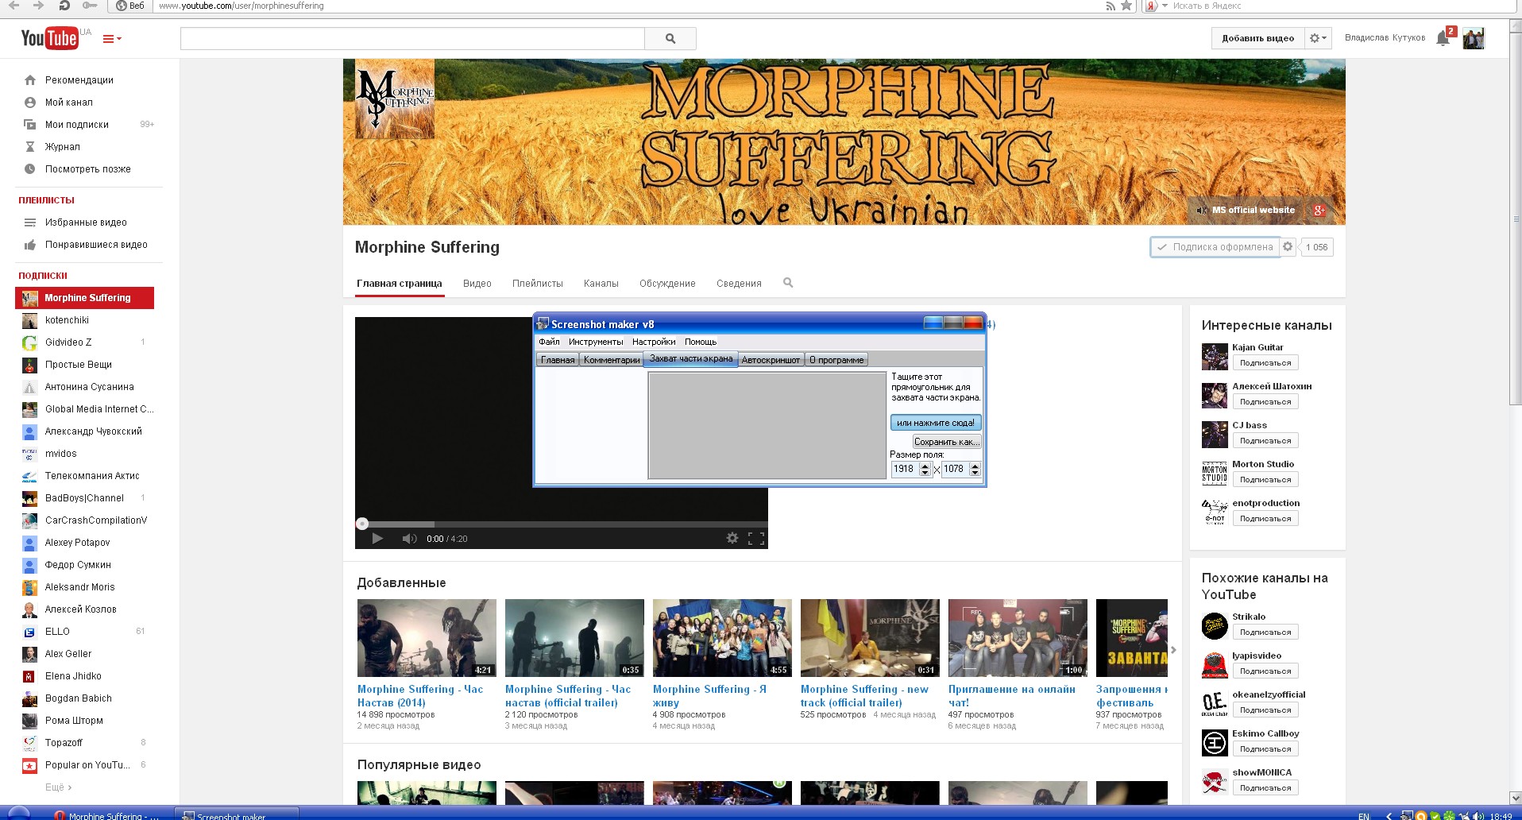The width and height of the screenshot is (1522, 820).
Task: Open gear dropdown beside Добавить видео
Action: pos(1318,38)
